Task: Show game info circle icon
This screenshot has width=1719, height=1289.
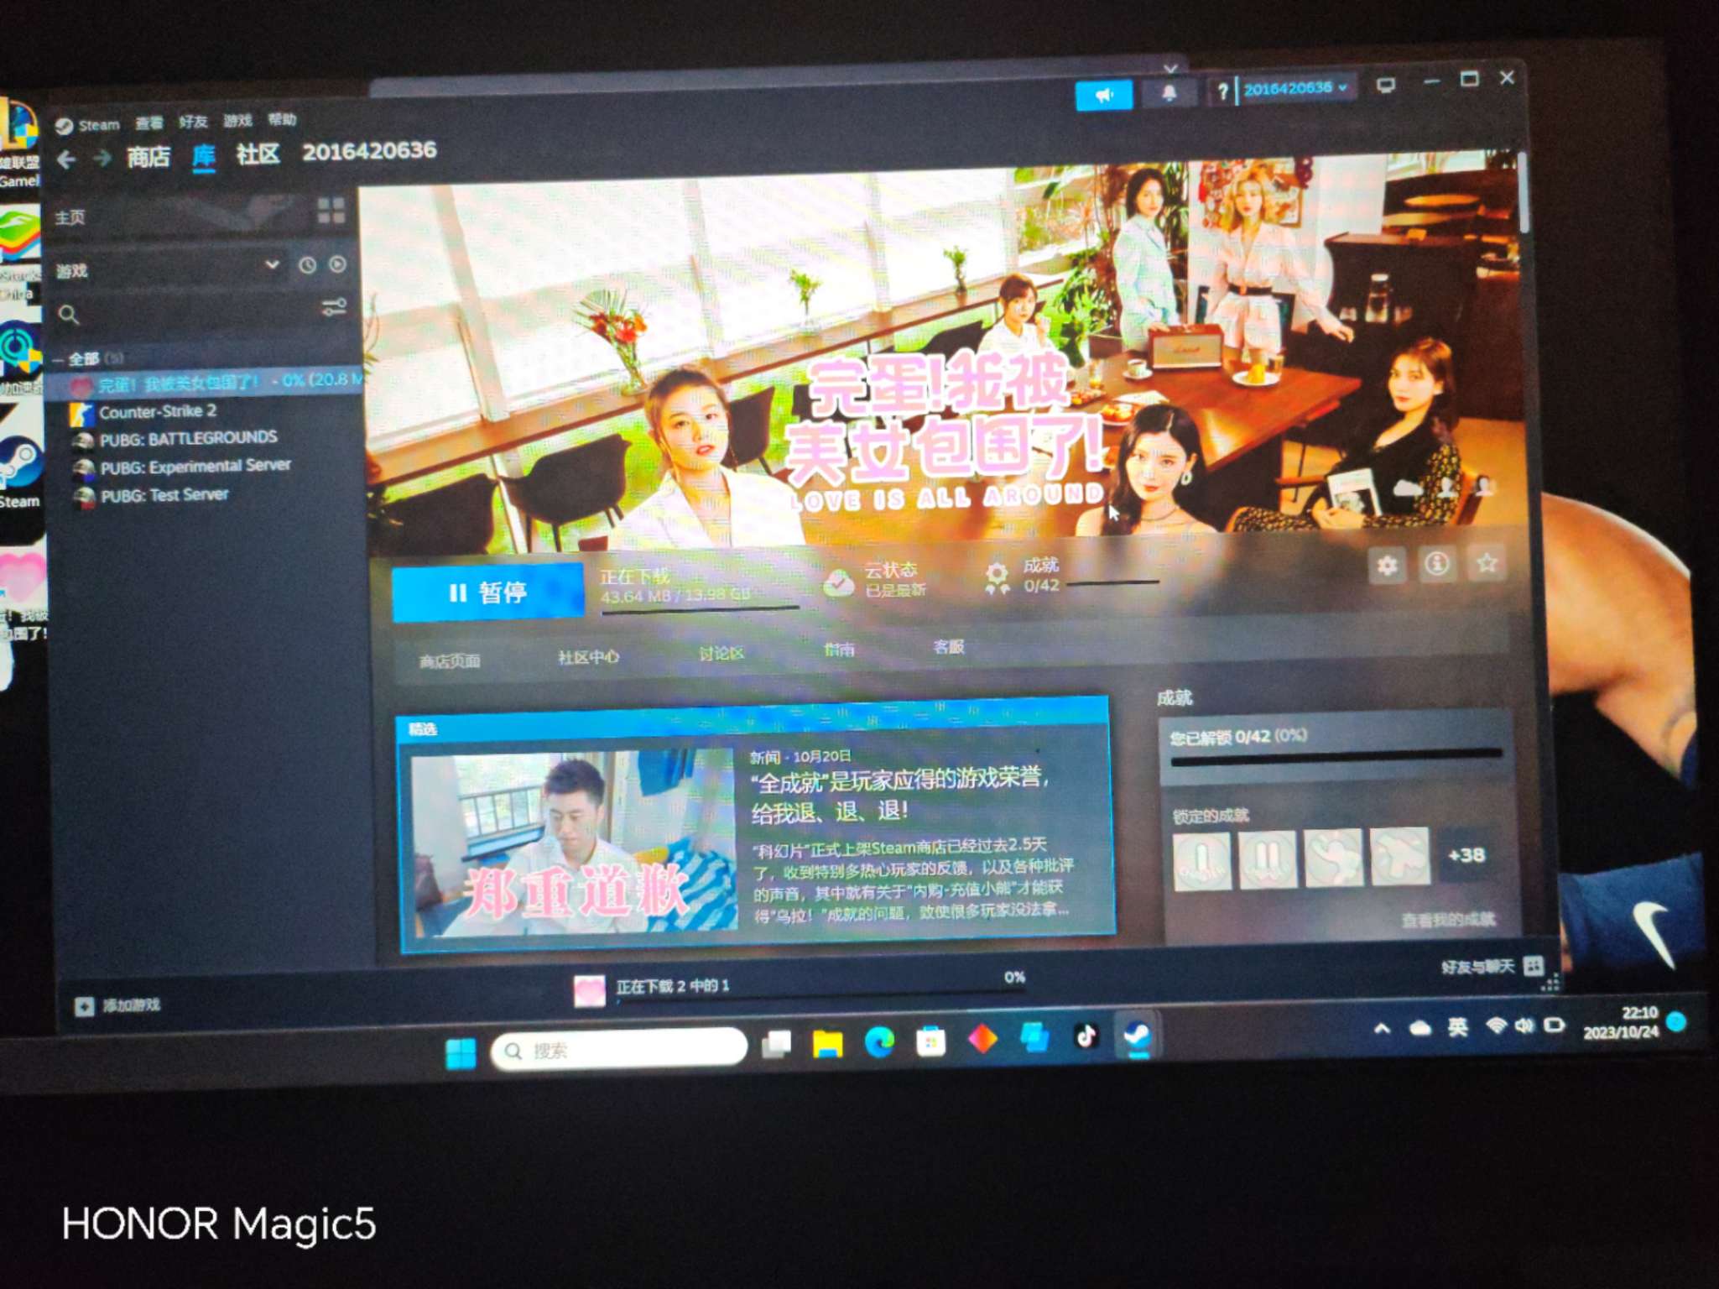Action: (x=1436, y=564)
